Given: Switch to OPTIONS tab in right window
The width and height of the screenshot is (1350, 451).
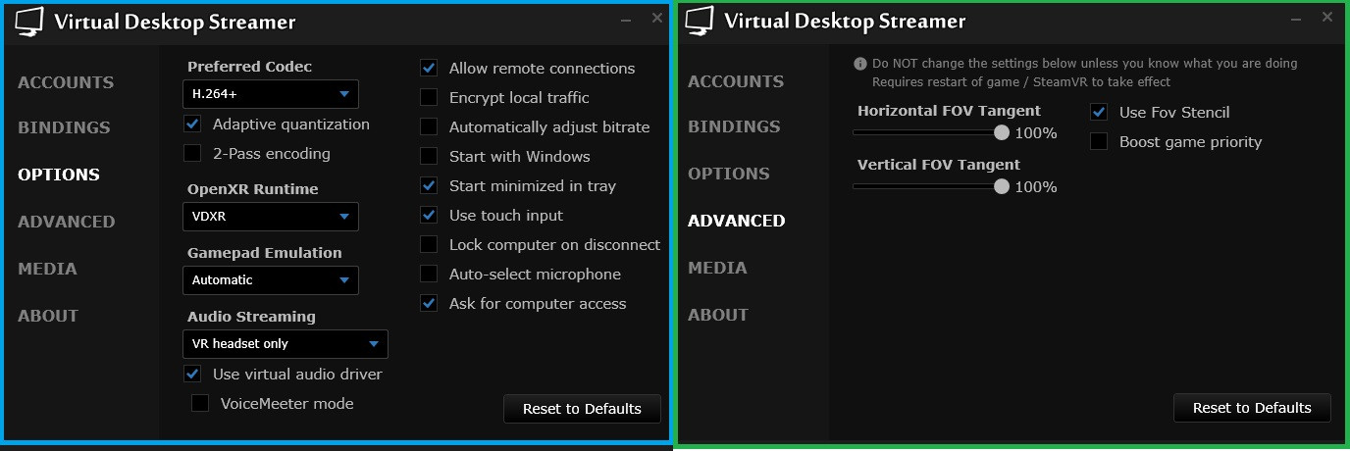Looking at the screenshot, I should click(x=729, y=174).
